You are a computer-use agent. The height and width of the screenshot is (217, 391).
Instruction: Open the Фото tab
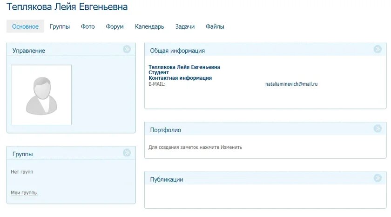[x=88, y=26]
